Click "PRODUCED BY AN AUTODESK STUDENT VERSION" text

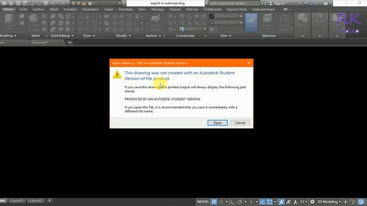point(162,99)
